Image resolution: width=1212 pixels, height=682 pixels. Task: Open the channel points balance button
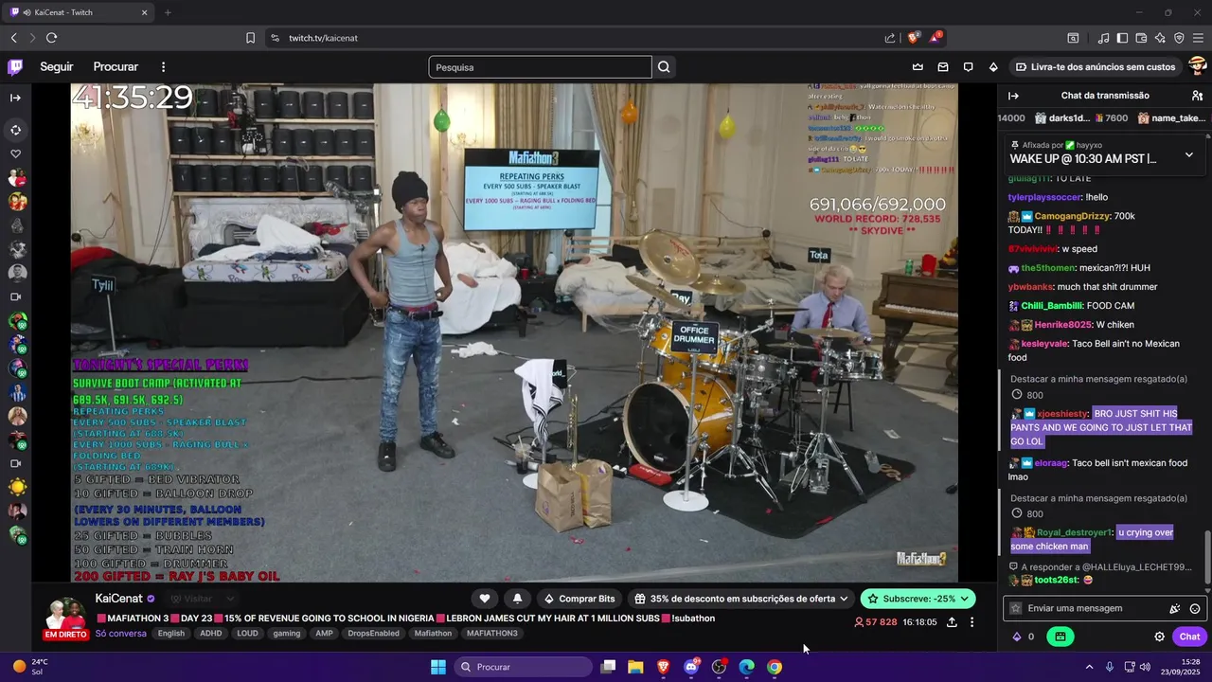(x=1024, y=637)
